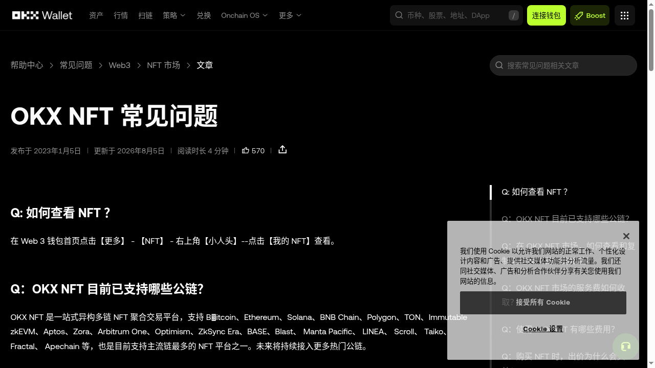The image size is (655, 368).
Task: Click the top search magnifier icon
Action: pyautogui.click(x=399, y=15)
